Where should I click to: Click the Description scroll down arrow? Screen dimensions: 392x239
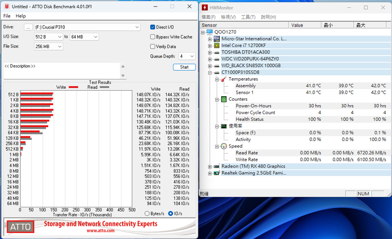coord(123,76)
